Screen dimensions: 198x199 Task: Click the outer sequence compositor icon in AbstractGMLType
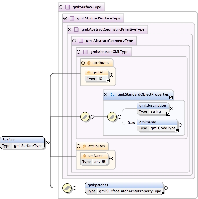[85, 117]
